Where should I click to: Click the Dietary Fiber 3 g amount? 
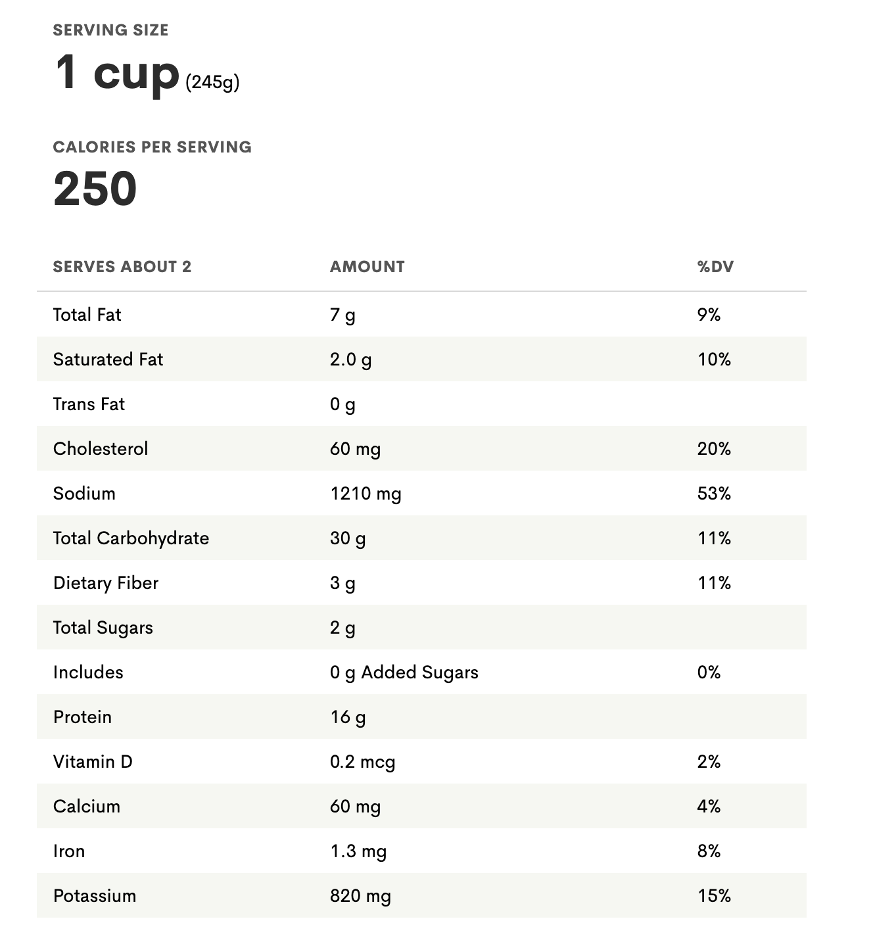click(x=342, y=583)
